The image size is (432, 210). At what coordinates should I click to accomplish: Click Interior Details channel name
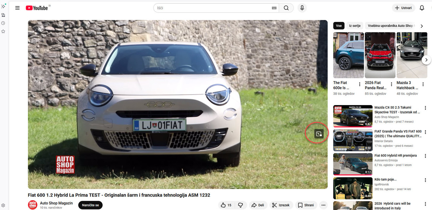(x=383, y=141)
